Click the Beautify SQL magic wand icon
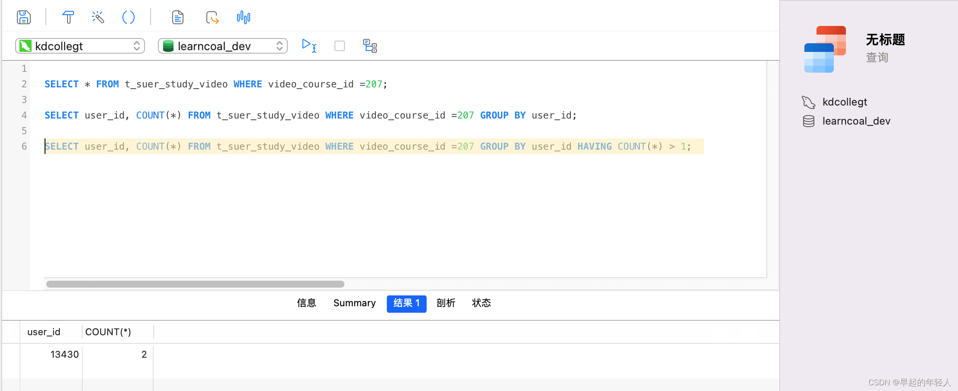The height and width of the screenshot is (391, 958). click(98, 17)
